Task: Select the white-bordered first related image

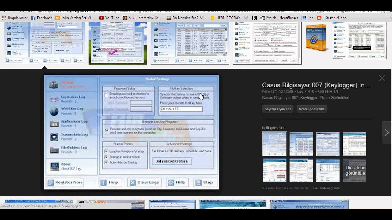Action: [x=275, y=144]
